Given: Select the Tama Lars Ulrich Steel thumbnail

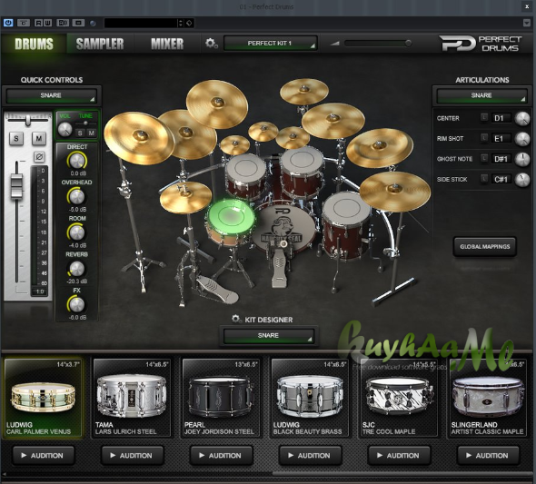Looking at the screenshot, I should (x=132, y=398).
